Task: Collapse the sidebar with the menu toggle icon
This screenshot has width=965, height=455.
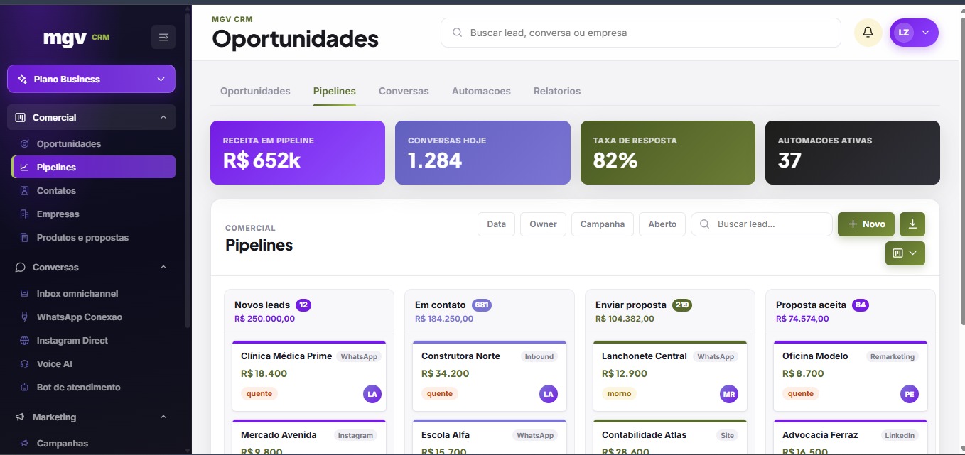Action: coord(163,37)
